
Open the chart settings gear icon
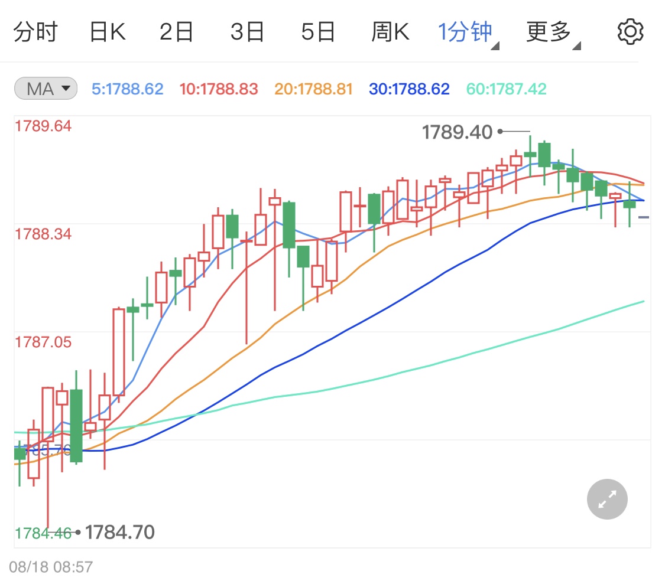630,32
